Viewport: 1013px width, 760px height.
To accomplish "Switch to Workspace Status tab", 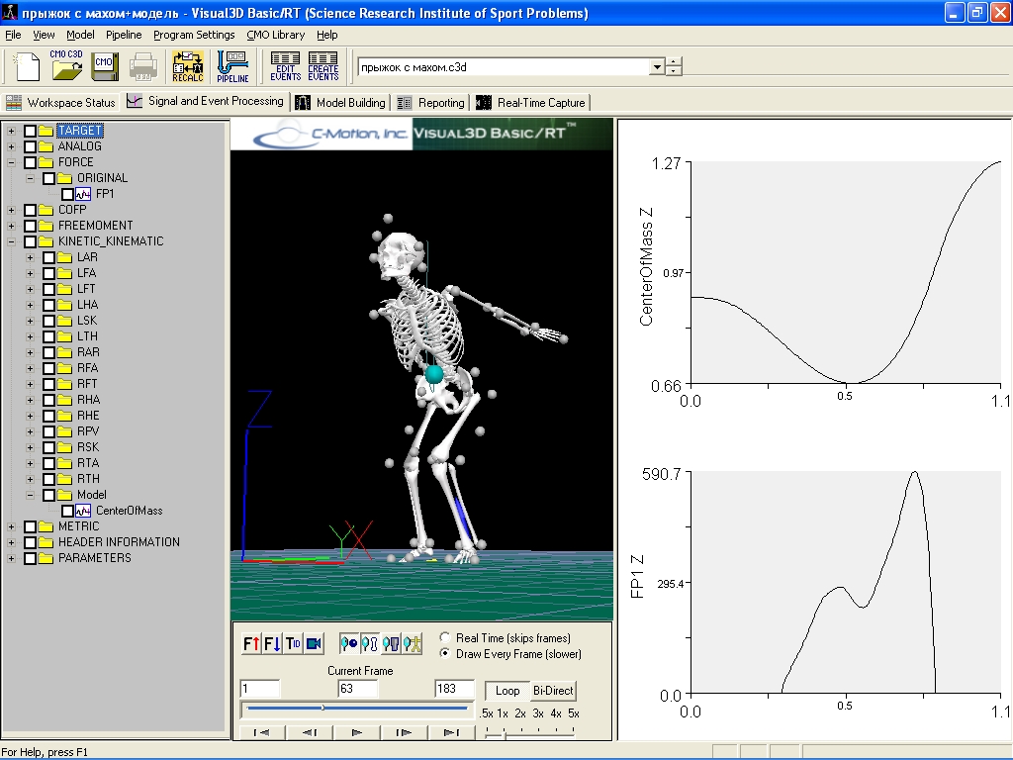I will point(60,103).
